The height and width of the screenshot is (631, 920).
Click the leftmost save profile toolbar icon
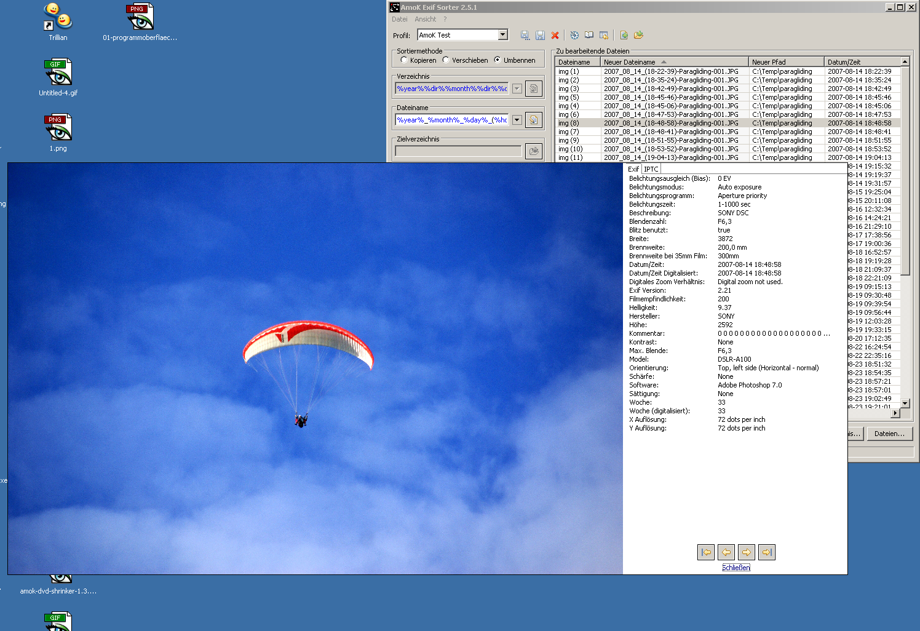coord(525,35)
